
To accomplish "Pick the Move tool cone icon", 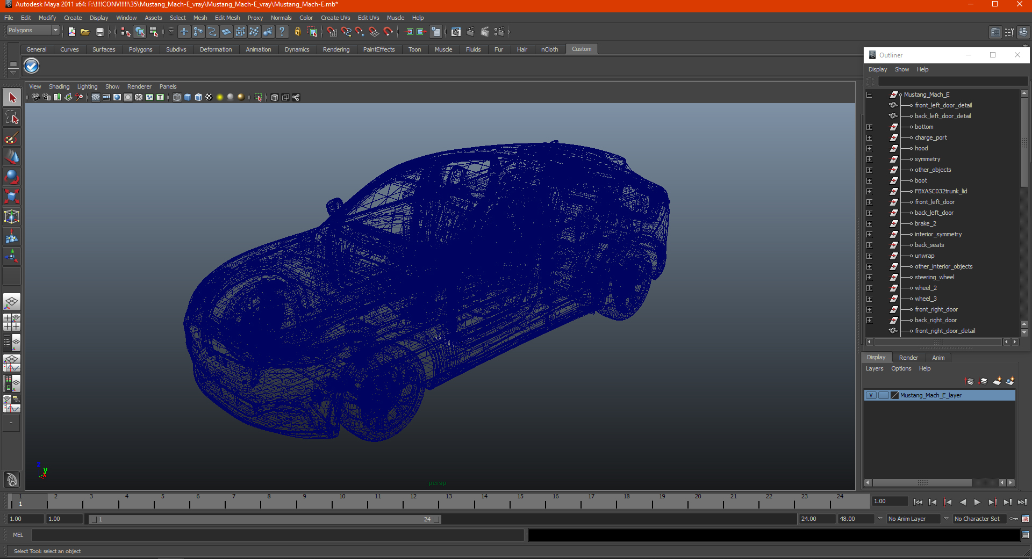I will tap(12, 157).
